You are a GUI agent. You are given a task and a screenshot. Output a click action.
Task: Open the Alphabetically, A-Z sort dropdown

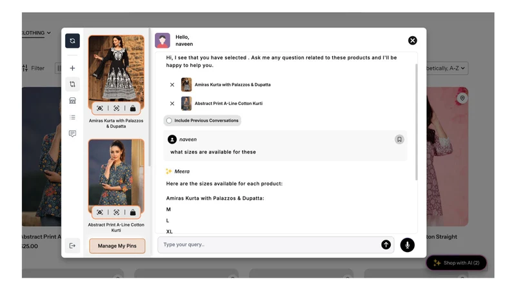[447, 68]
